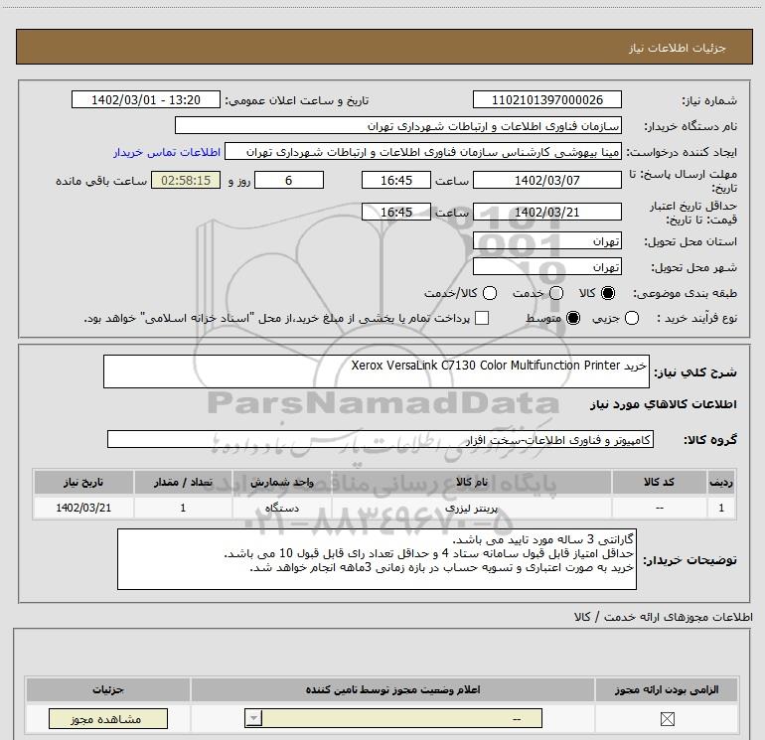This screenshot has width=765, height=740.
Task: Click the نام کالا column header
Action: point(471,482)
